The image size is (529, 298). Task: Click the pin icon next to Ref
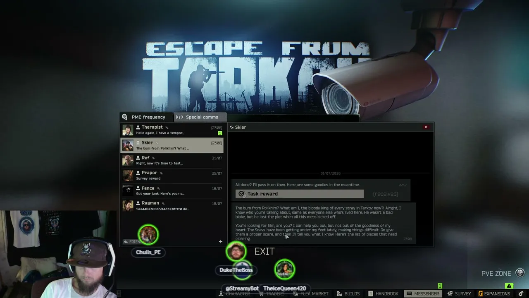click(x=153, y=158)
